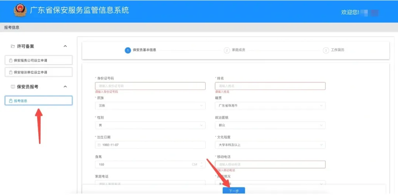Image resolution: width=398 pixels, height=195 pixels.
Task: Focus the 身份证号码 input field
Action: pos(150,86)
